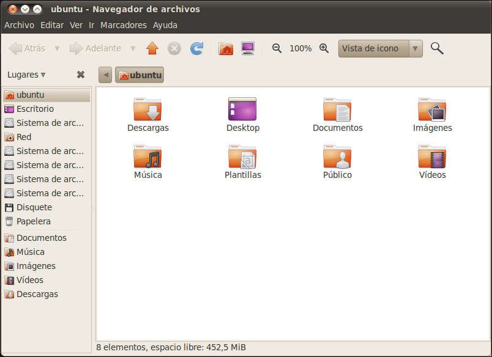Open the Ayuda menu
This screenshot has width=492, height=357.
click(x=165, y=25)
